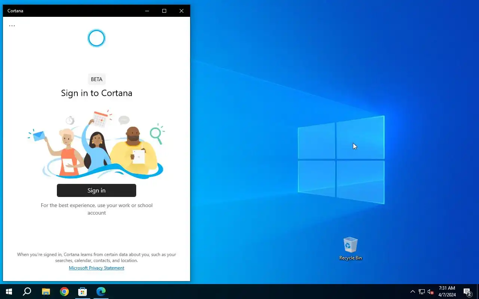Open Microsoft Store from the taskbar

82,292
